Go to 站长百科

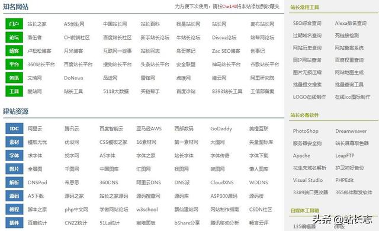[x=150, y=24]
